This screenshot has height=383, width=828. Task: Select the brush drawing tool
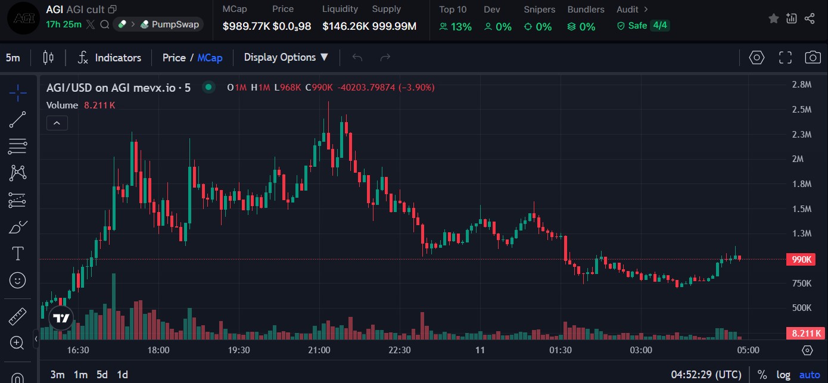tap(18, 228)
